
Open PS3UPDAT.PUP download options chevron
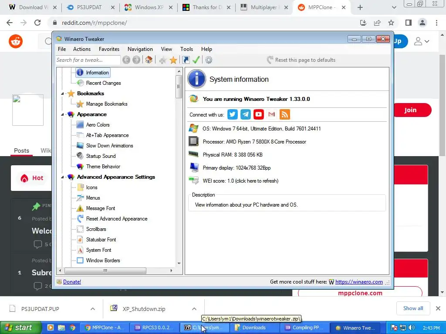93,309
